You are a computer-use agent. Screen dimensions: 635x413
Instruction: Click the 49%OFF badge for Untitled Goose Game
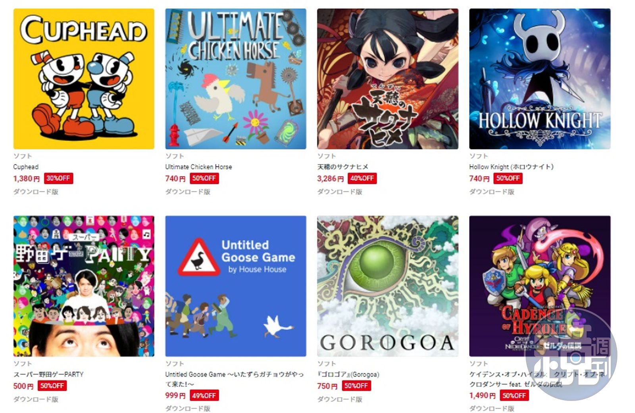[x=204, y=396]
